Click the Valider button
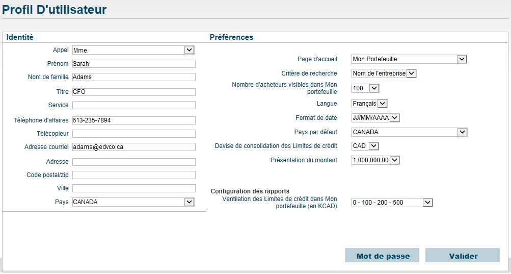 pyautogui.click(x=463, y=256)
